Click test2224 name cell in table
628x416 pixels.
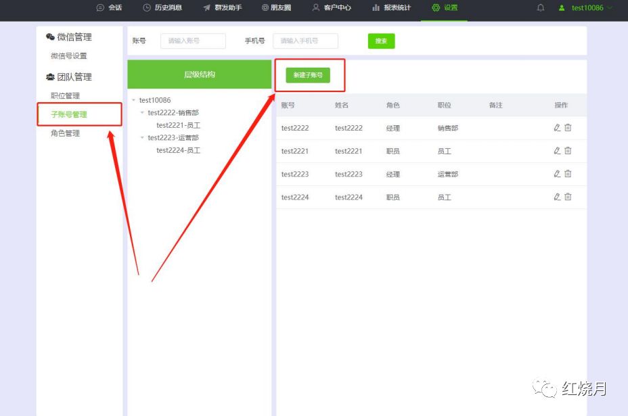point(349,197)
